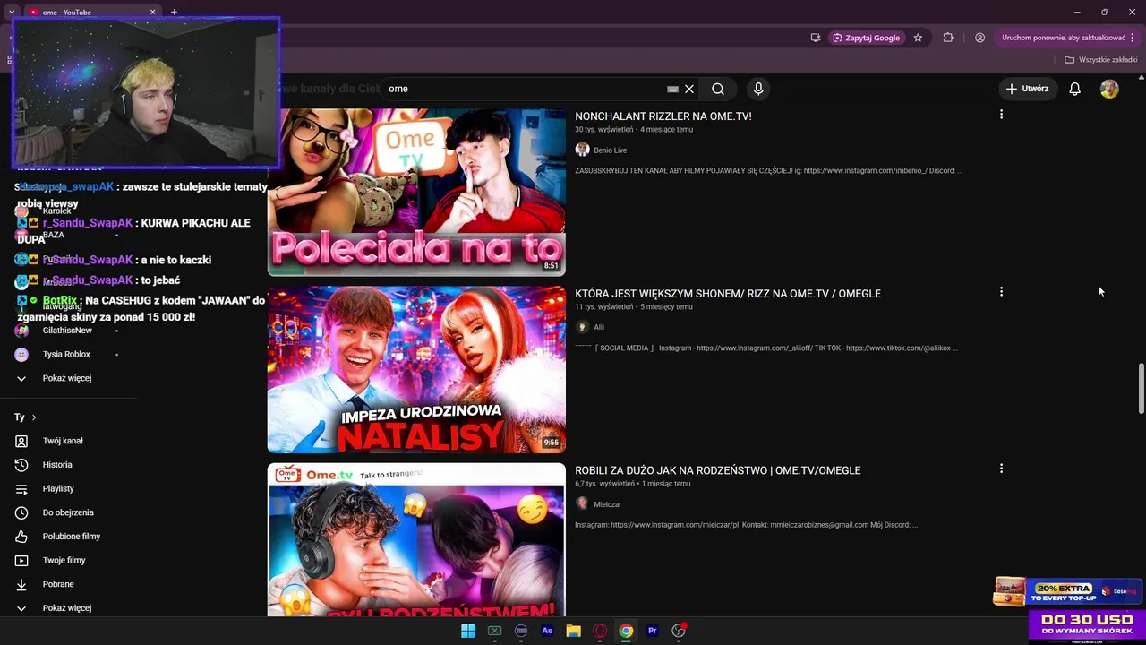This screenshot has width=1146, height=645.
Task: Click the YouTube search magnifier button
Action: pyautogui.click(x=718, y=89)
